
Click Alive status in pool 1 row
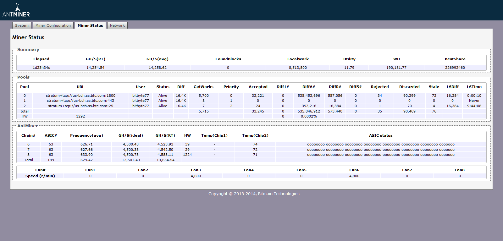pyautogui.click(x=163, y=101)
